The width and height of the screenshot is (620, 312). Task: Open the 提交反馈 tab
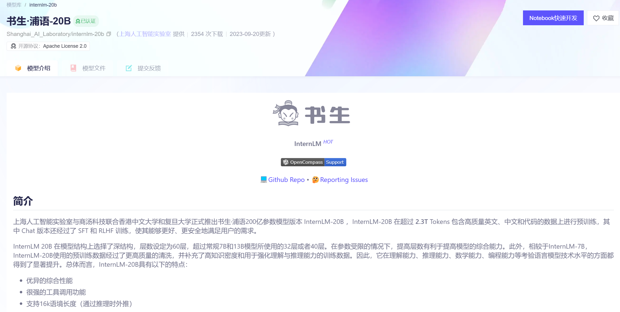(x=149, y=68)
